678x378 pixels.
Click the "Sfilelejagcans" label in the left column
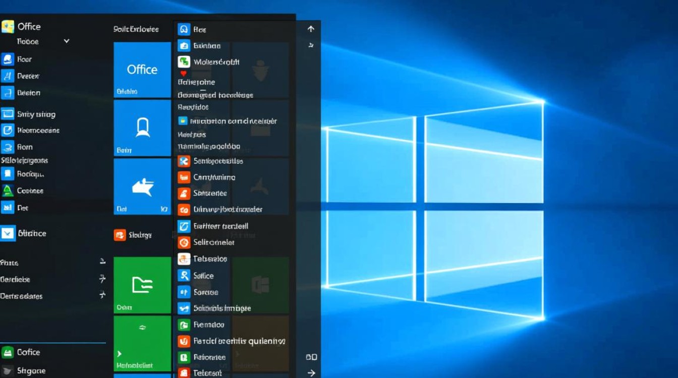point(25,161)
